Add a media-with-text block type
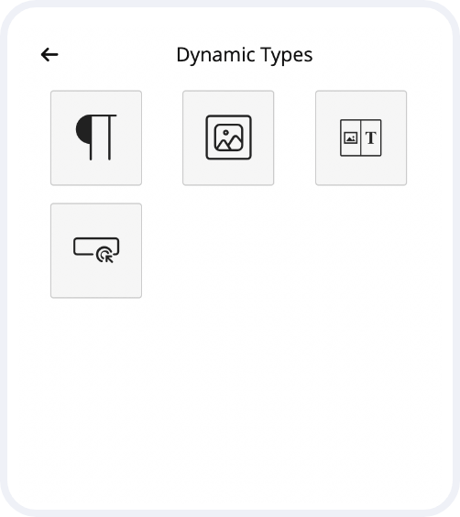The width and height of the screenshot is (460, 517). pos(361,137)
